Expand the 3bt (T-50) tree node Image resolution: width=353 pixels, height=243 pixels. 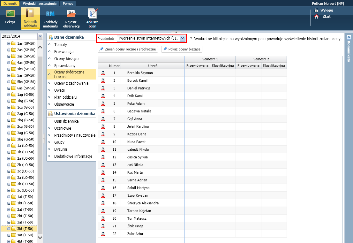tap(9, 229)
